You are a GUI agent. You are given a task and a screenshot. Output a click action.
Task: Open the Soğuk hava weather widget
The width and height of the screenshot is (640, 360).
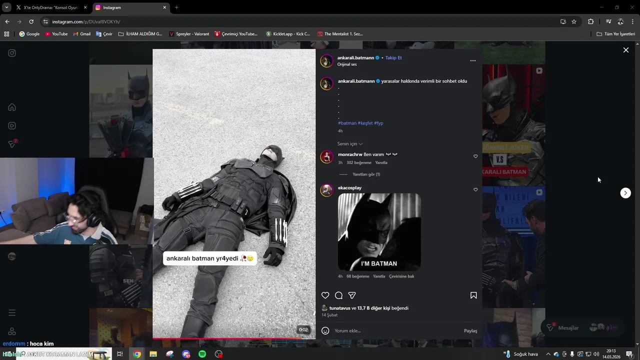(521, 354)
